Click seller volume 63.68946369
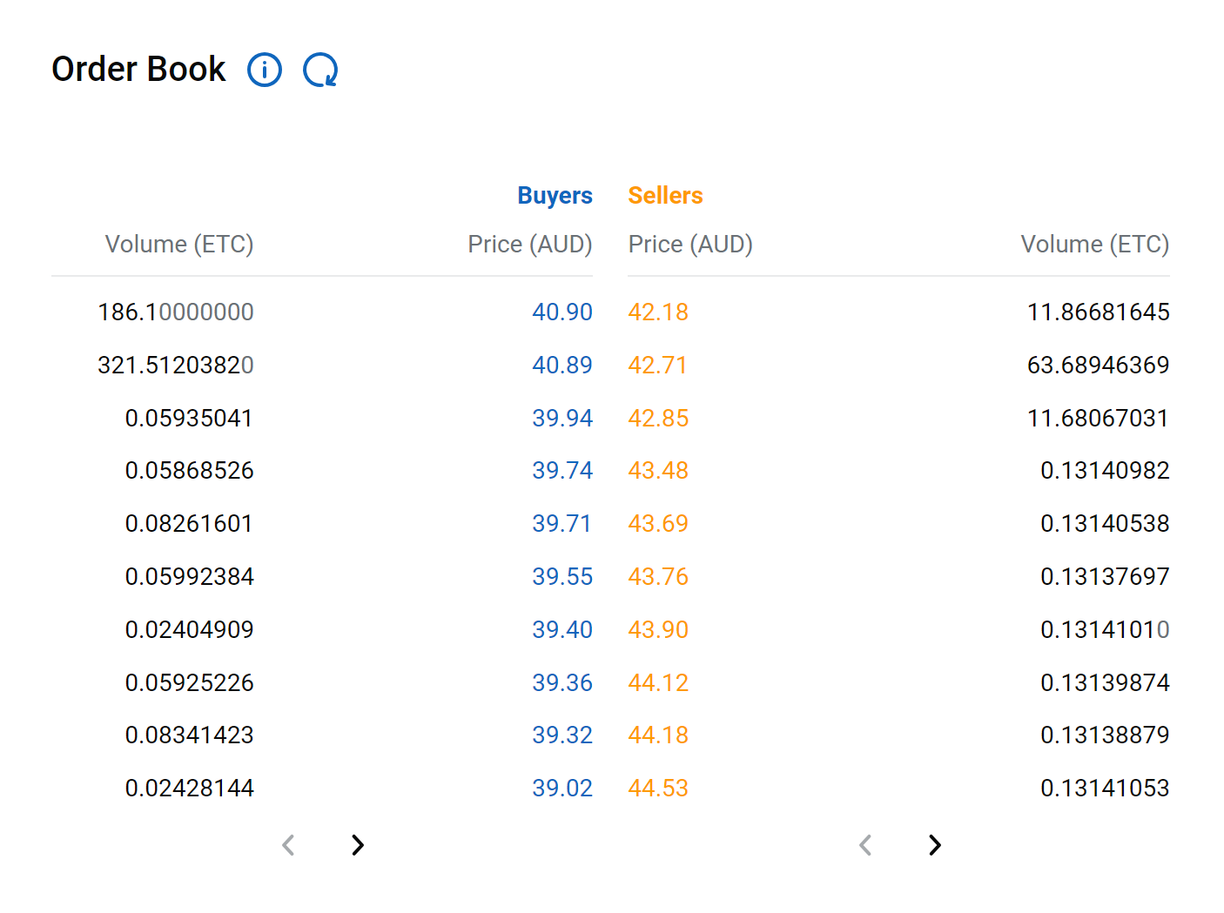Viewport: 1224px width, 913px height. pyautogui.click(x=1099, y=365)
